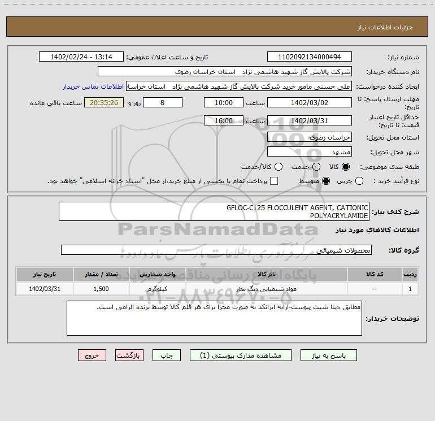Viewport: 435px width, 421px height.
Task: Choose the جزیی purchase type radio
Action: pyautogui.click(x=359, y=181)
